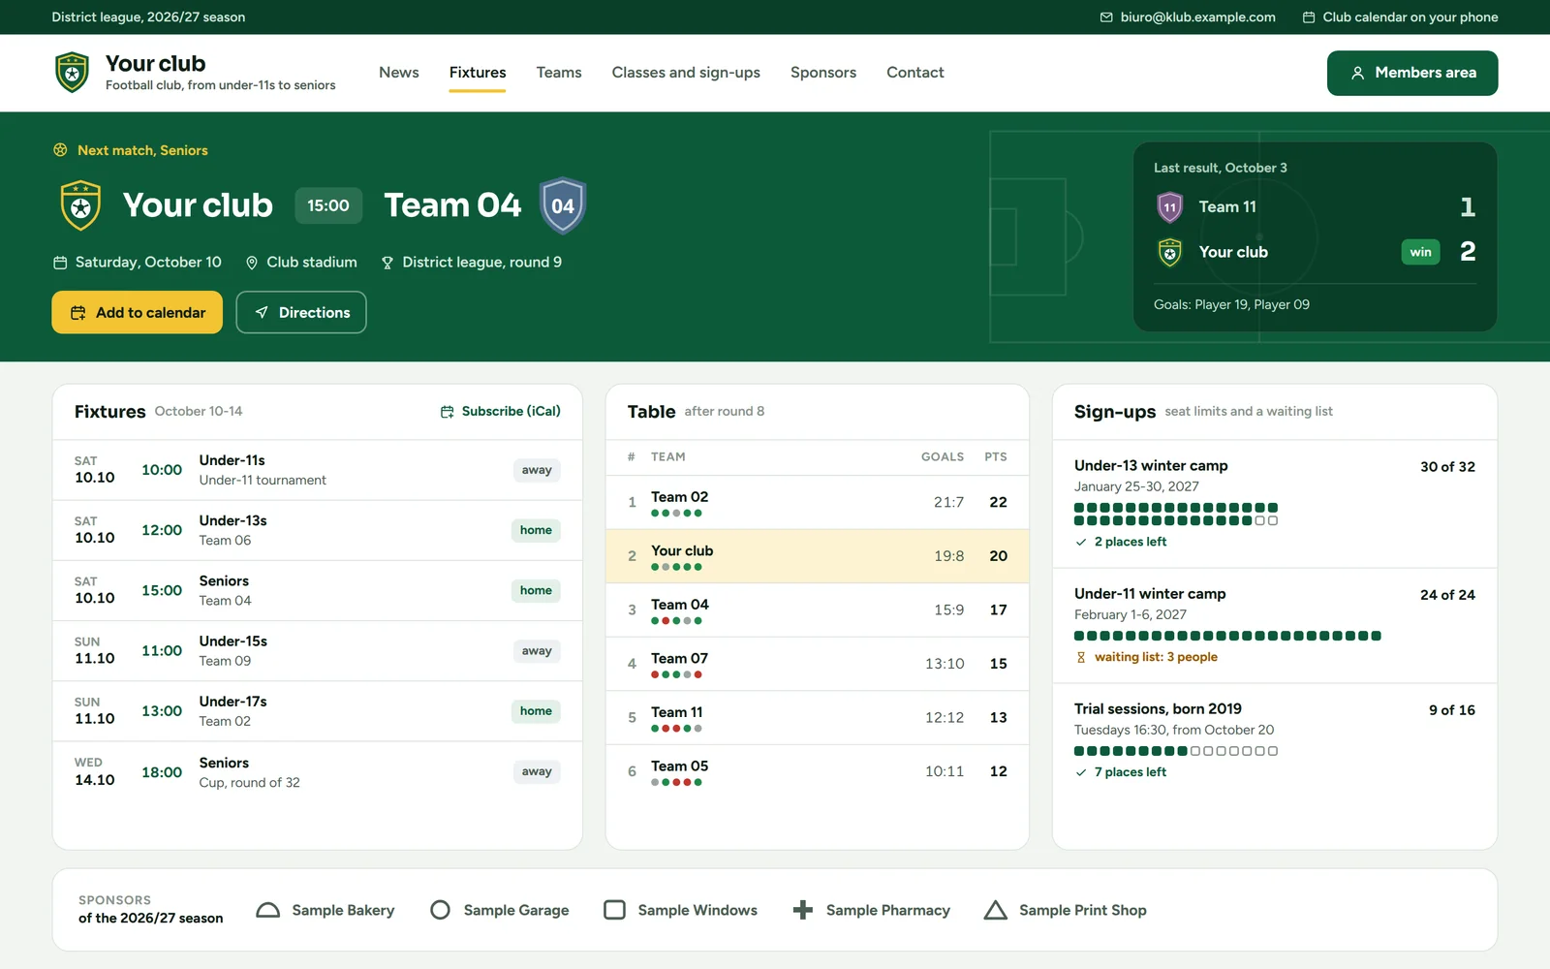Click the Your club shield logo in header
Viewport: 1550px width, 969px height.
coord(73,73)
